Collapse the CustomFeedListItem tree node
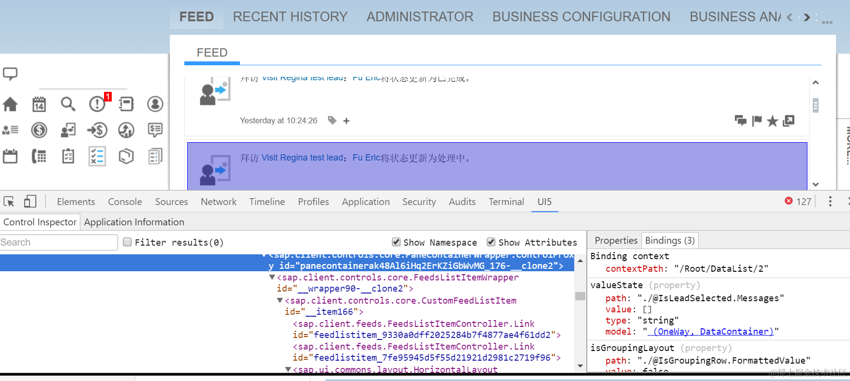The width and height of the screenshot is (850, 381). pos(280,300)
